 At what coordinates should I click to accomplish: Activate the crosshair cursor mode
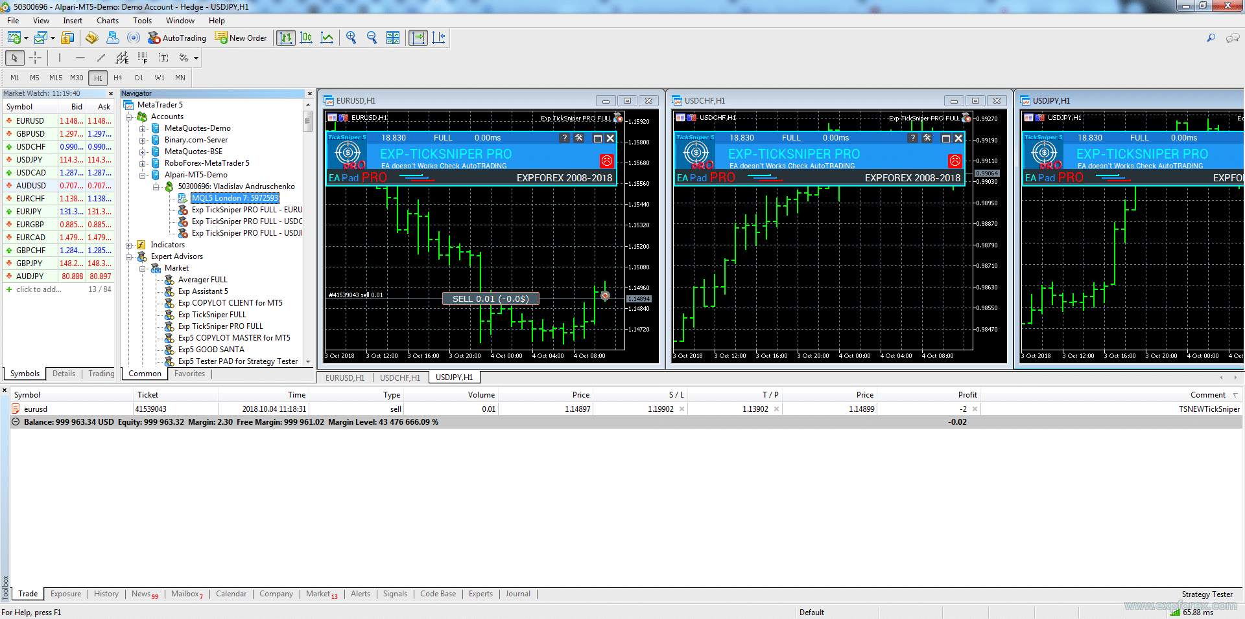[x=35, y=58]
